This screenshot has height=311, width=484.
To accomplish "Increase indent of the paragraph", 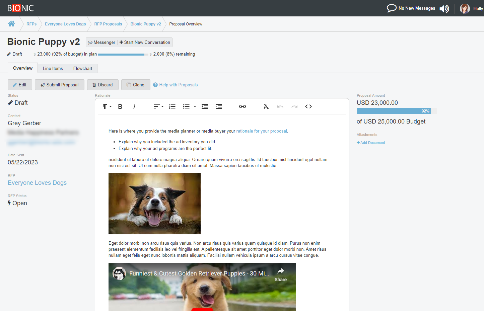I will [x=219, y=106].
